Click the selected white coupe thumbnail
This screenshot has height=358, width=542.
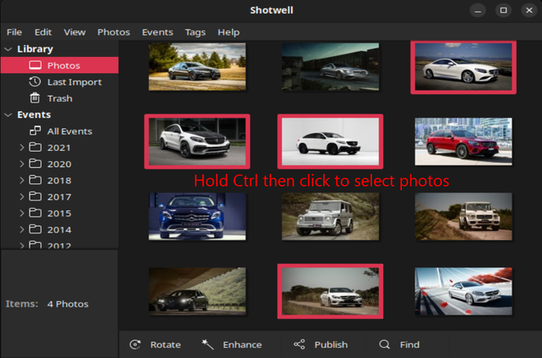463,67
